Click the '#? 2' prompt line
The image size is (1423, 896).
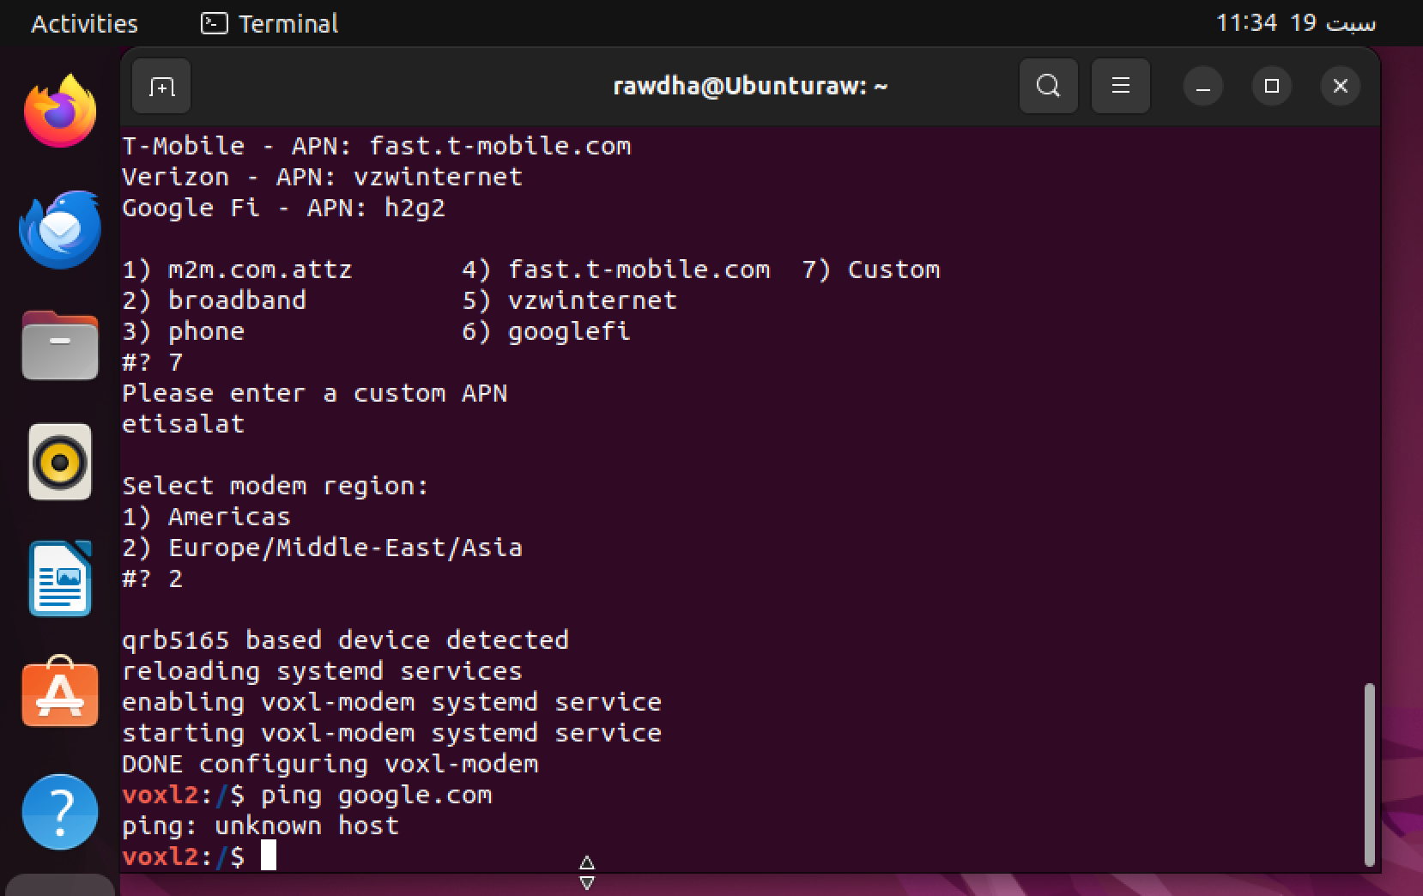tap(152, 578)
